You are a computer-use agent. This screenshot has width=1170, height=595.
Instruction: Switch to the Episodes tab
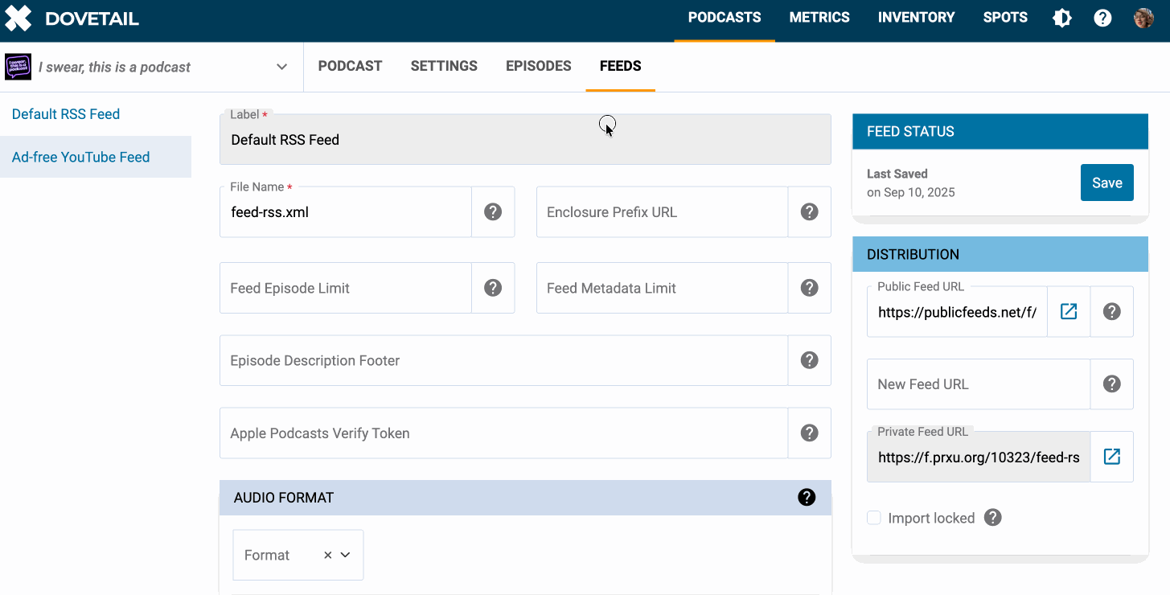coord(538,66)
